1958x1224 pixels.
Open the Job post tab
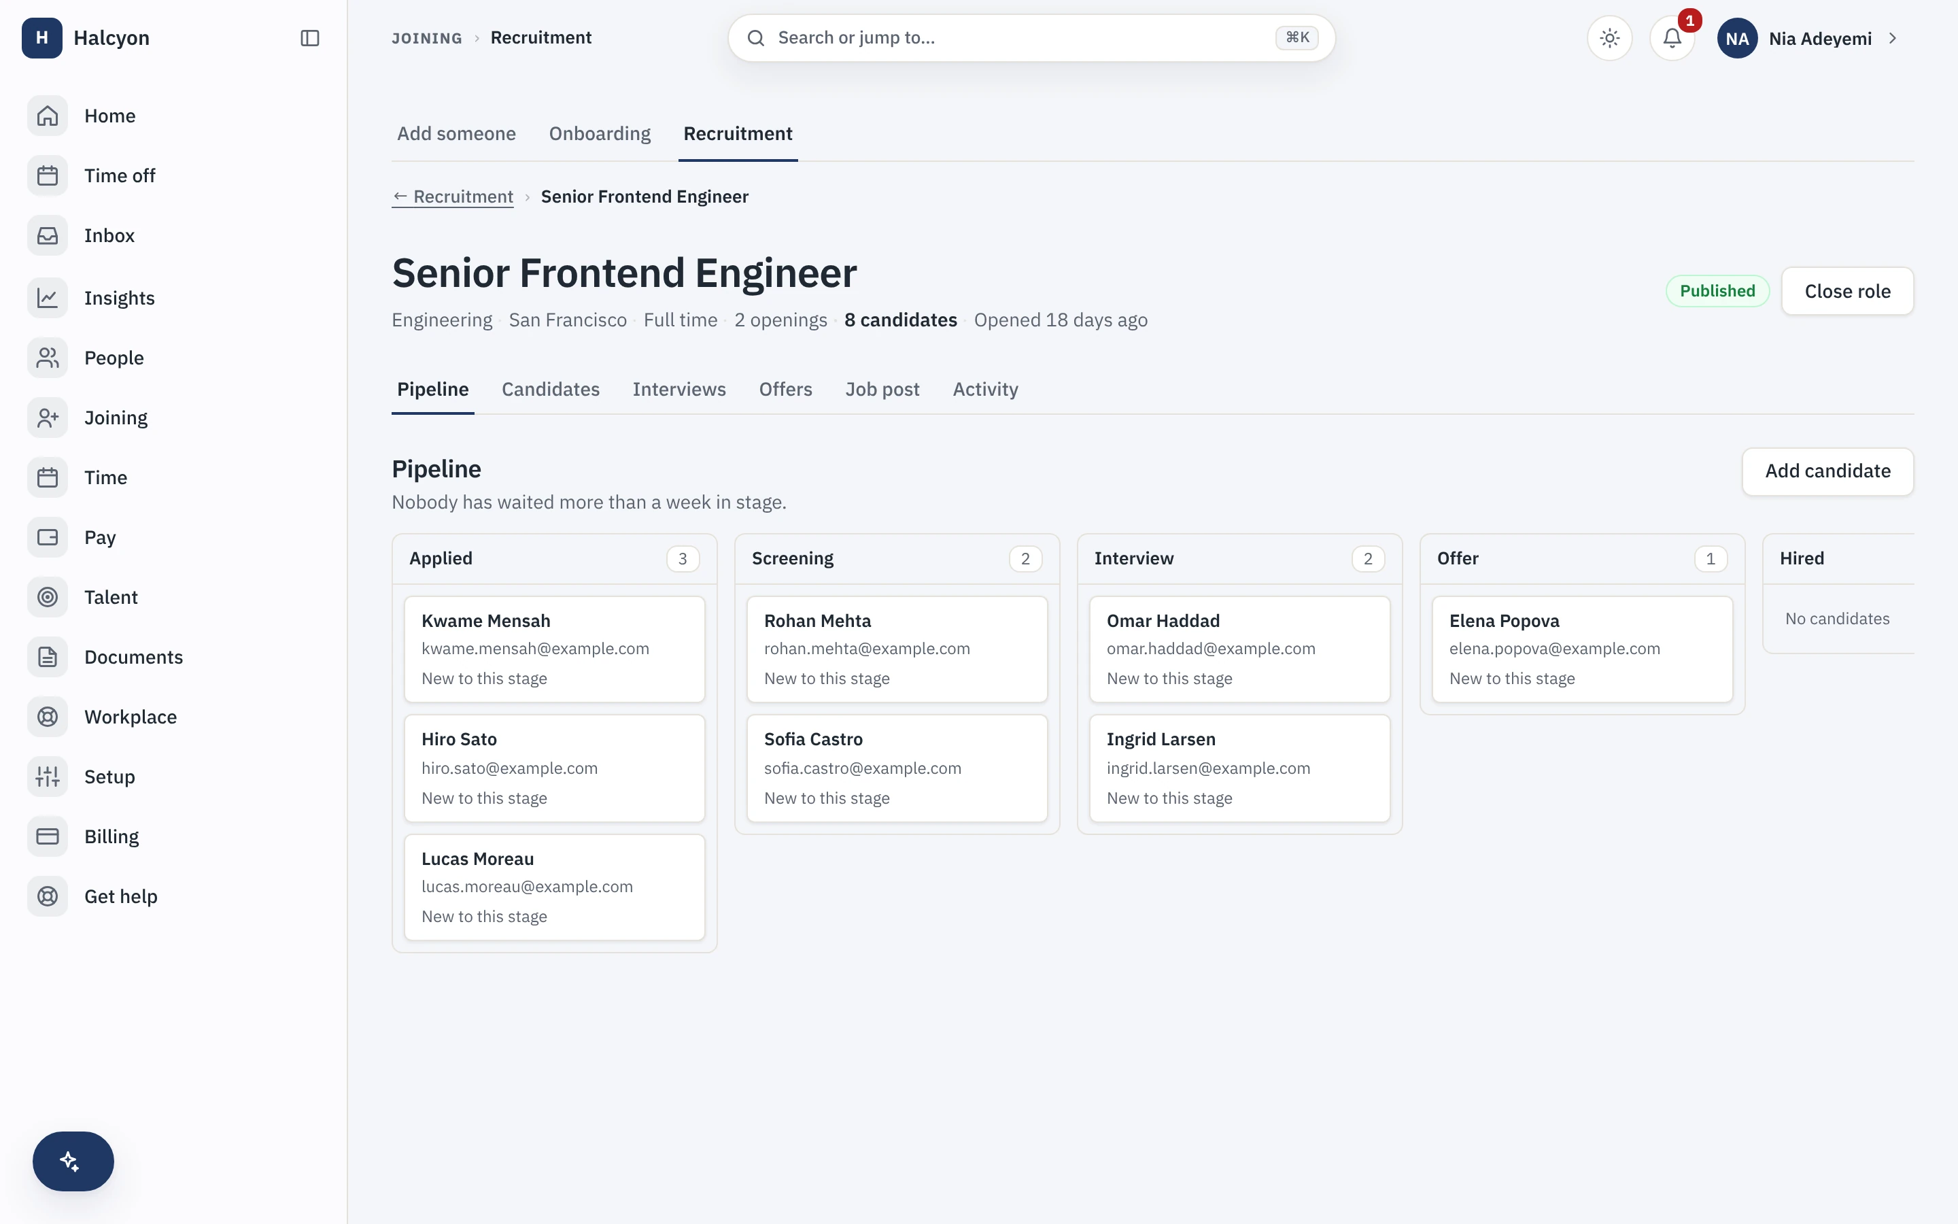pos(882,390)
